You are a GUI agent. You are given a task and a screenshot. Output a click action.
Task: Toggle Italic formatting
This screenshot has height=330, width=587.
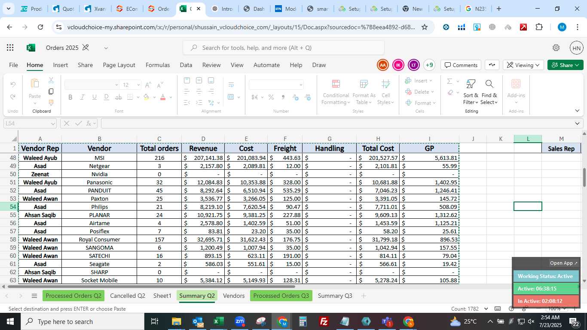tap(83, 97)
